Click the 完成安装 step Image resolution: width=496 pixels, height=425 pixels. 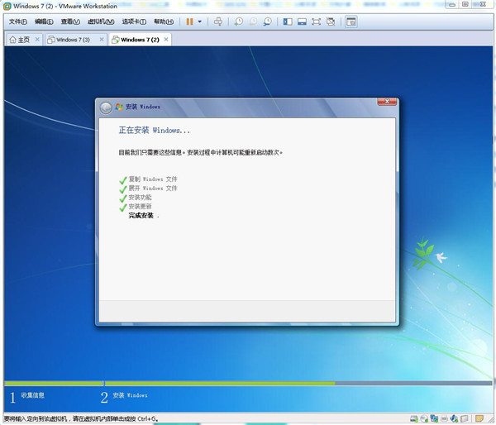pos(141,216)
